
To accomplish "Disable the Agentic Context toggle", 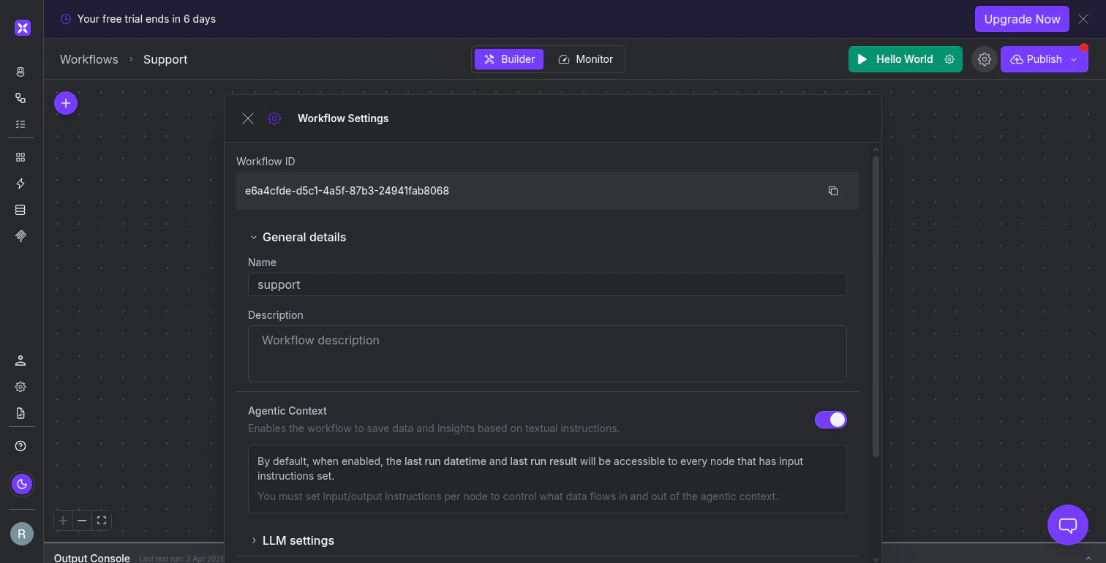I will 831,419.
